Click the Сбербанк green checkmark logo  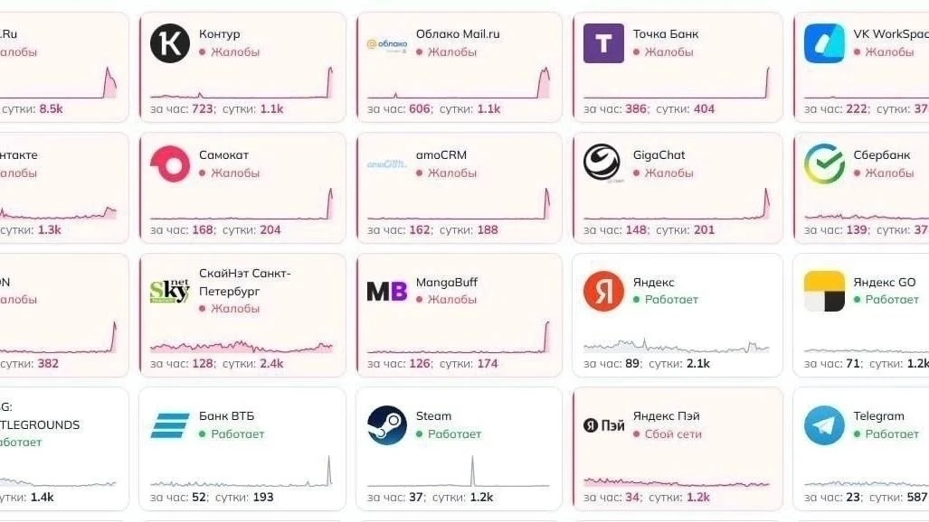(824, 164)
